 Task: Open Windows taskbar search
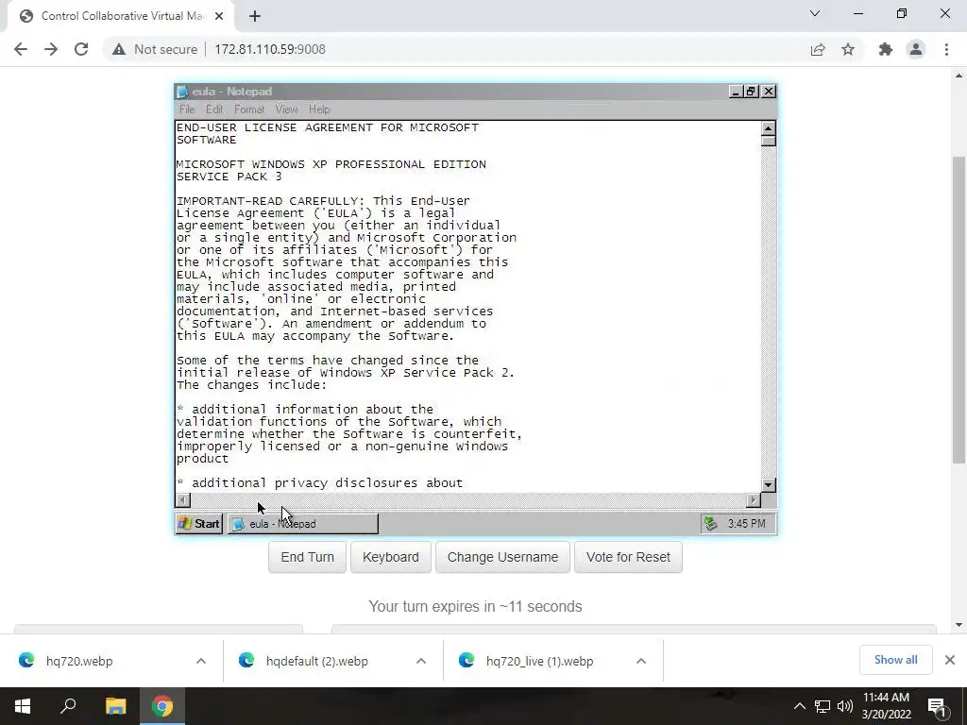[x=68, y=706]
